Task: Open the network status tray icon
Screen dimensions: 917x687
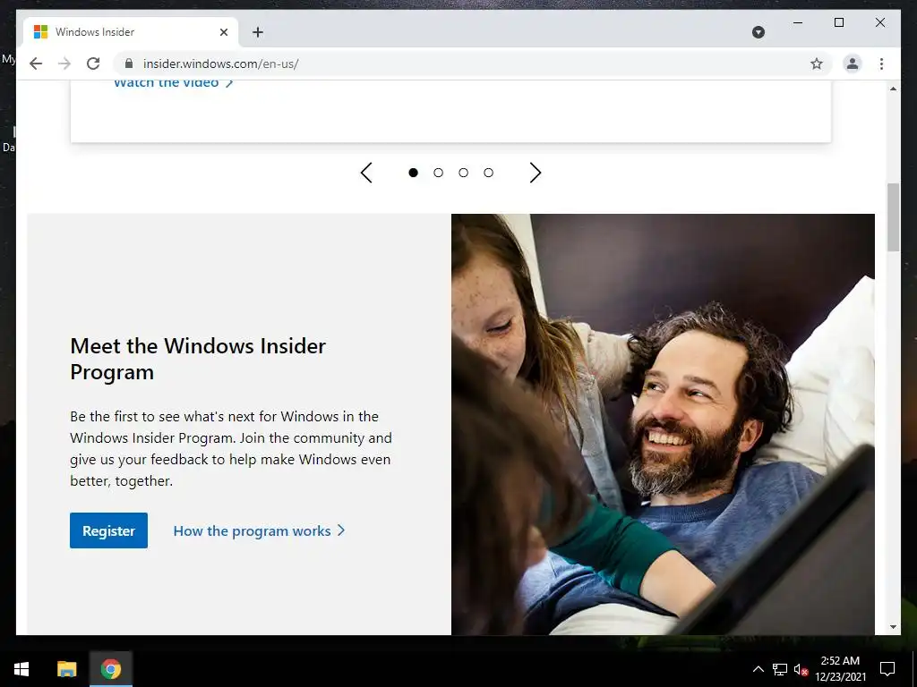Action: pyautogui.click(x=780, y=669)
